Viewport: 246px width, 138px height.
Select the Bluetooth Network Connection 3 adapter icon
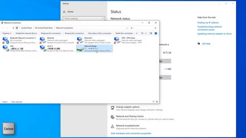[5, 40]
